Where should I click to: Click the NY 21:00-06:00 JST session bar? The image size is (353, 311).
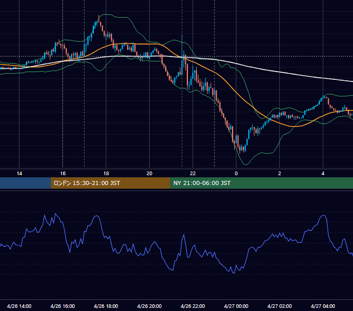click(261, 183)
